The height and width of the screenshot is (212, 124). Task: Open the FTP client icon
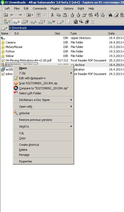(75, 21)
